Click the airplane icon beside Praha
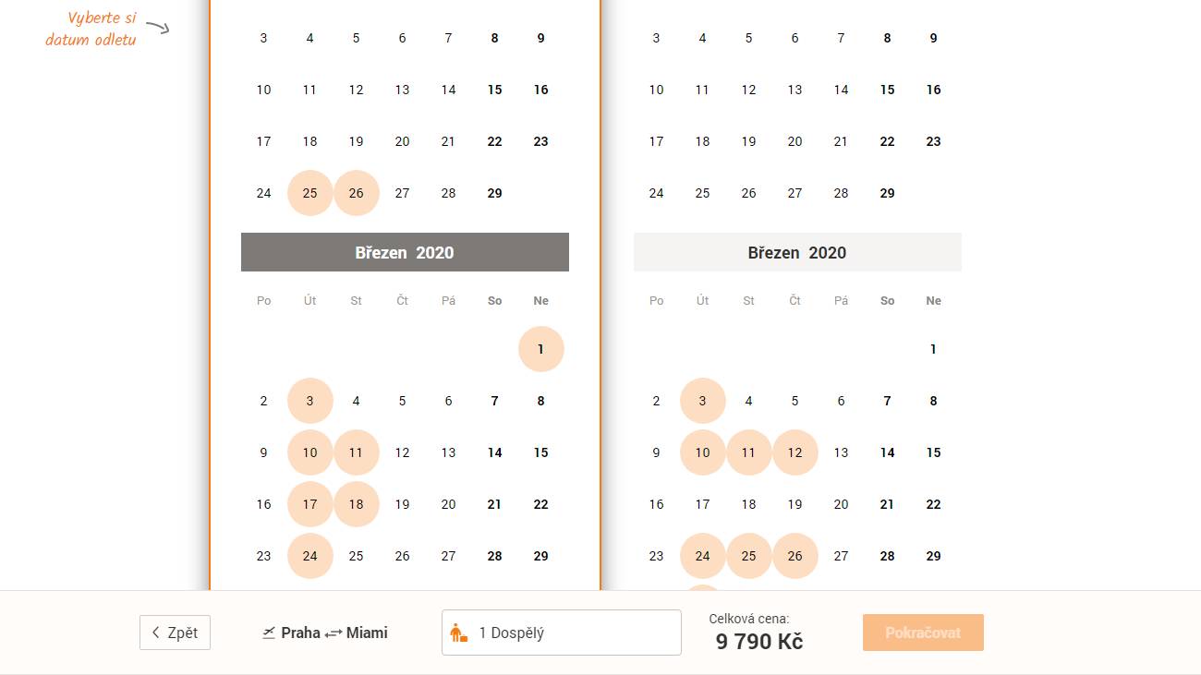 pos(269,633)
